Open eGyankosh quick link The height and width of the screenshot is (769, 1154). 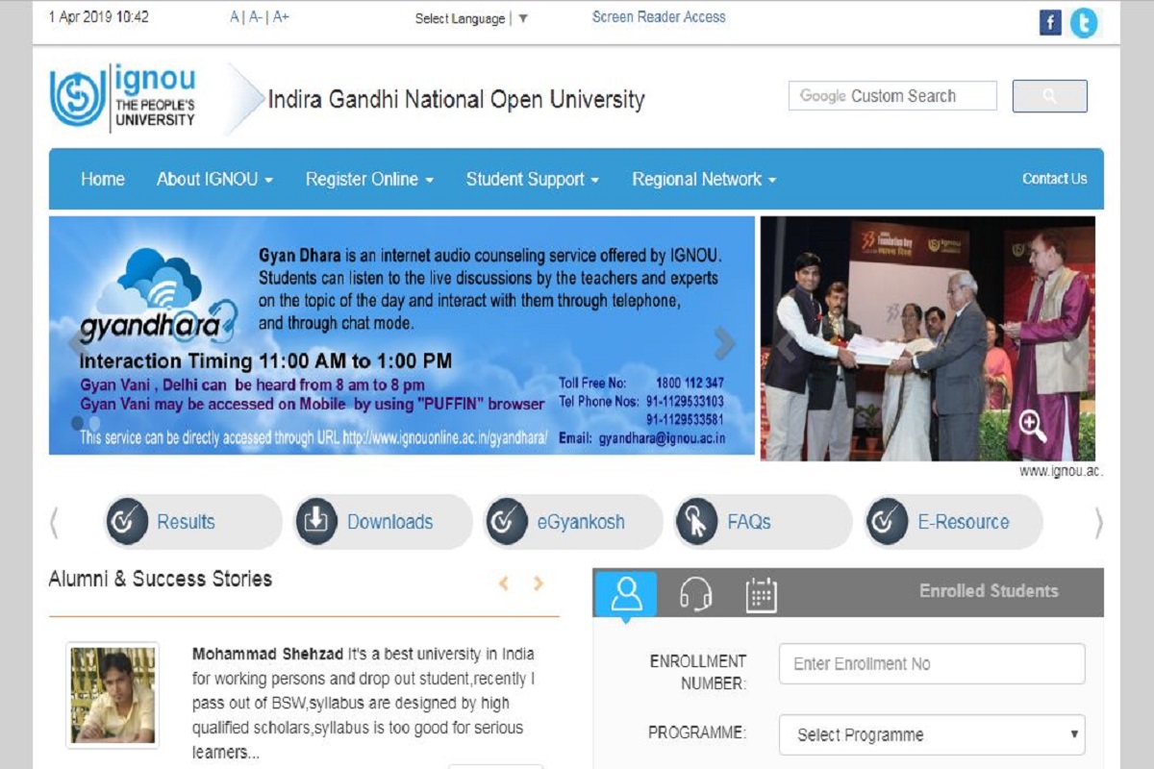(x=573, y=522)
